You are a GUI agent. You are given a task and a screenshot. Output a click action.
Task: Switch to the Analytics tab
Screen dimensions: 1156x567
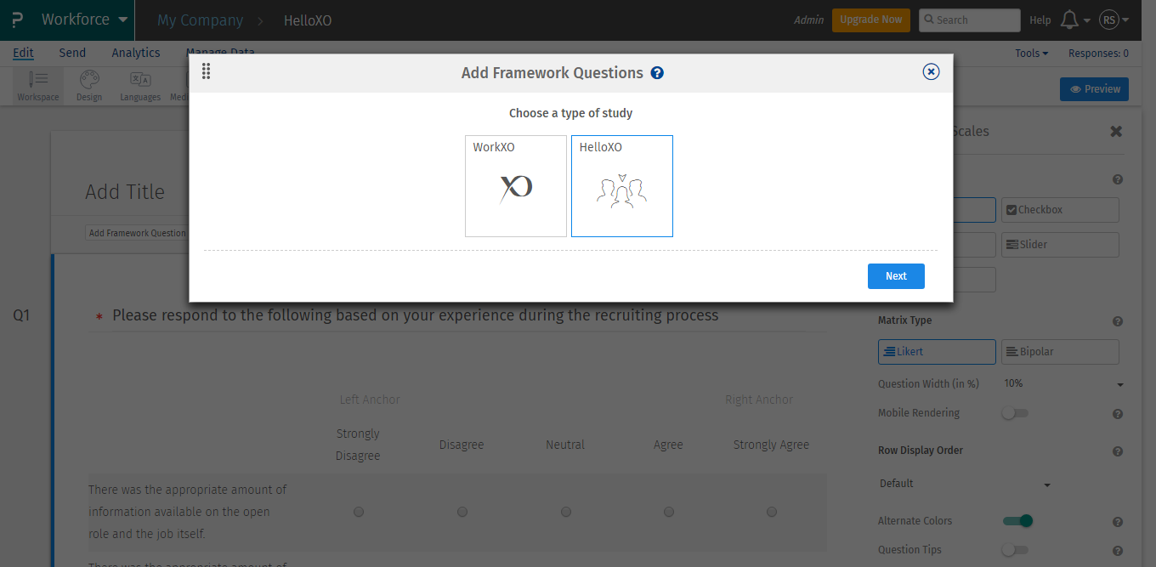tap(136, 52)
